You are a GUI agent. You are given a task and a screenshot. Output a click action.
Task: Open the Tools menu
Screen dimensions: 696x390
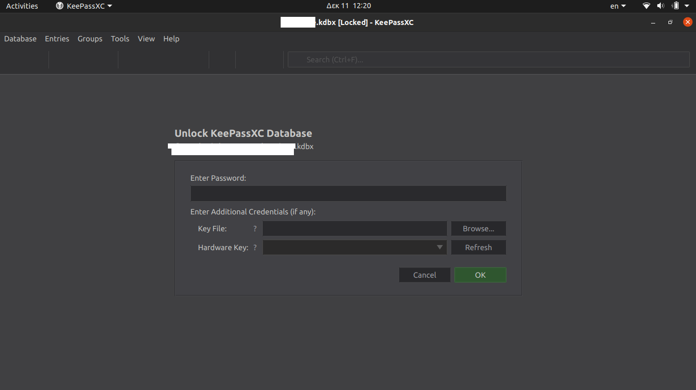pyautogui.click(x=120, y=38)
